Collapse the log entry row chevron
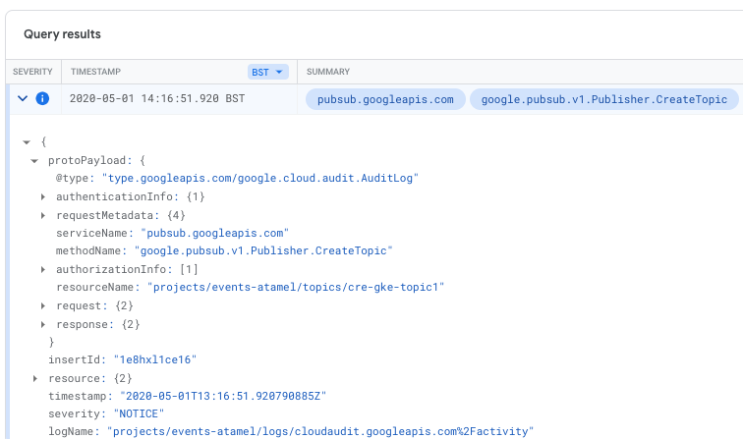 pyautogui.click(x=22, y=99)
